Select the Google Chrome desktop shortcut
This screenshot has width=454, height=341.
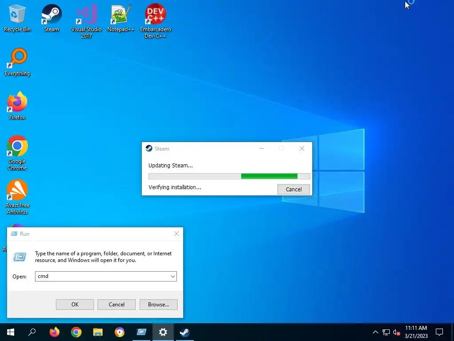point(17,153)
